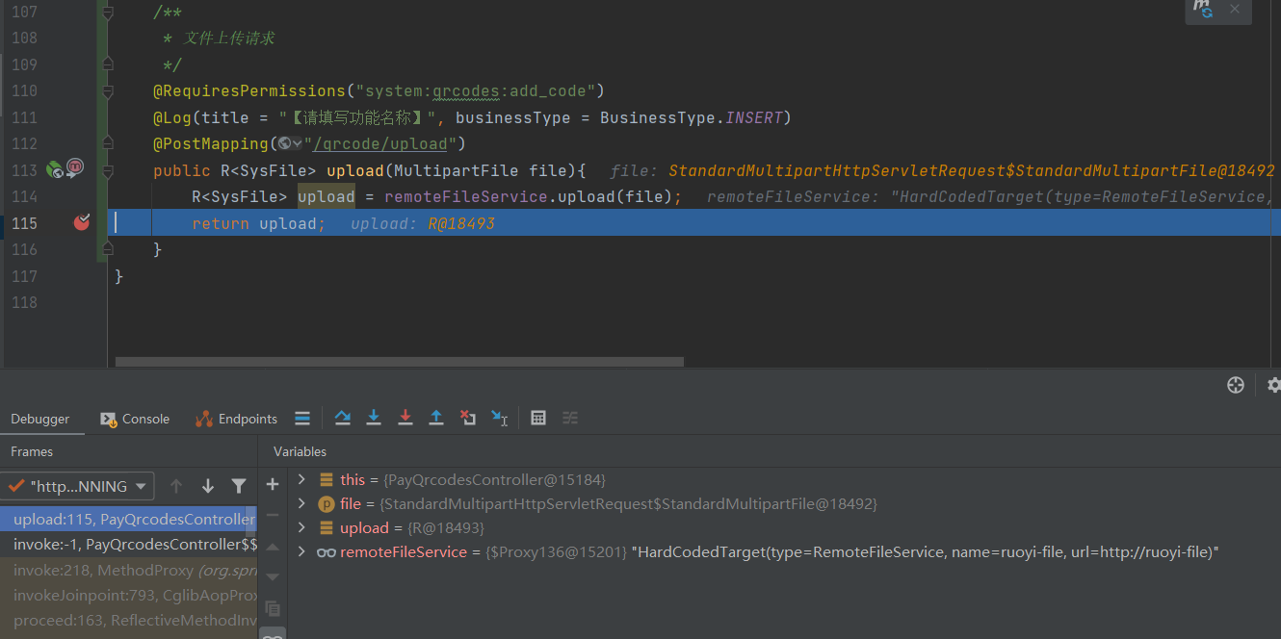This screenshot has height=639, width=1281.
Task: Click the Run to Cursor icon
Action: pyautogui.click(x=499, y=418)
